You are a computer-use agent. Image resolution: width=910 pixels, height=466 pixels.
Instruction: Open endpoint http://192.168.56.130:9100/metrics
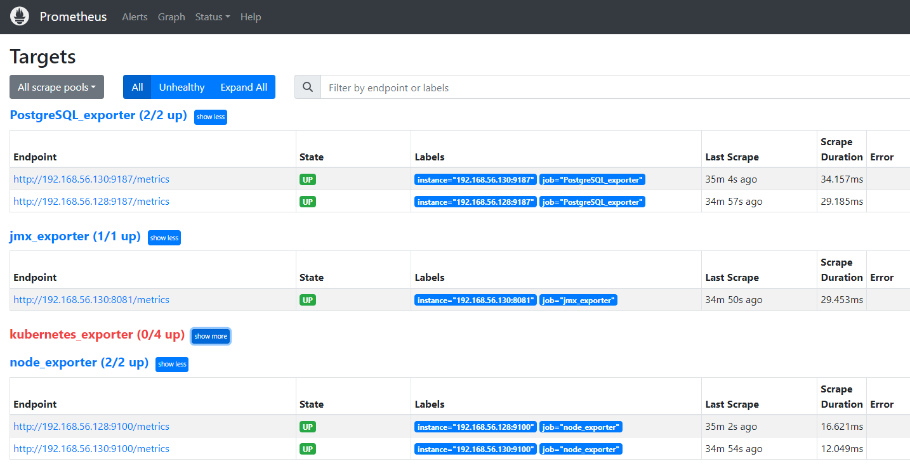91,449
